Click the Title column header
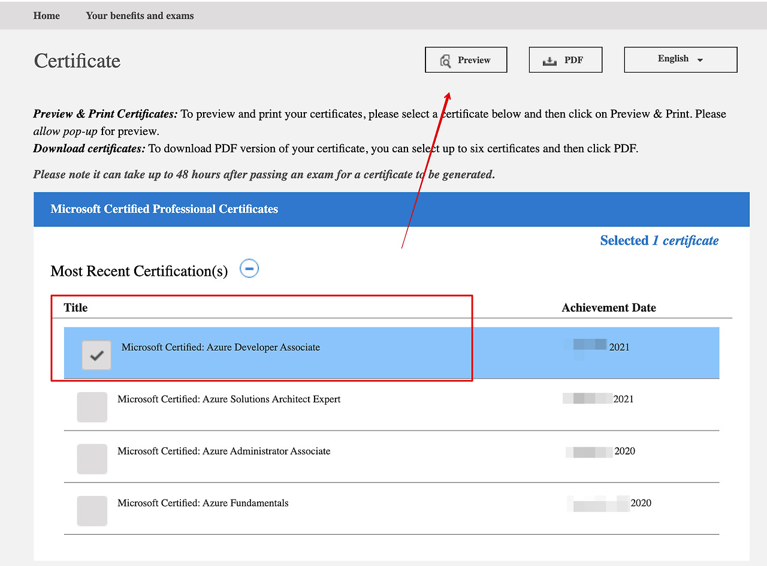The height and width of the screenshot is (566, 767). (x=76, y=308)
